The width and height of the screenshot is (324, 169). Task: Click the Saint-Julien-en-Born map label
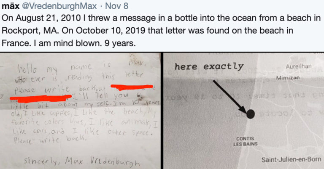291,159
